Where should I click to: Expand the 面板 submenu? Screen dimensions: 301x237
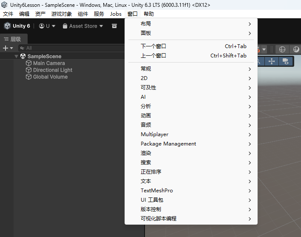pyautogui.click(x=191, y=33)
